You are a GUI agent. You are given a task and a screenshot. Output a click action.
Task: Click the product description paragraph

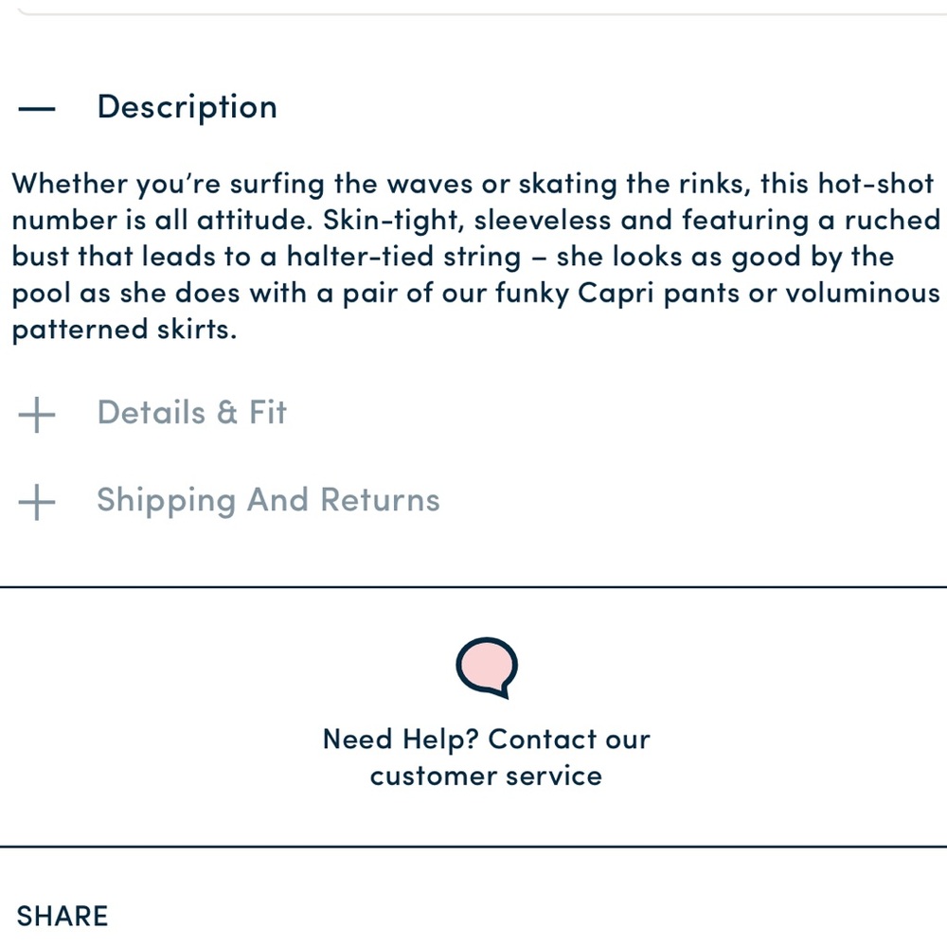(476, 257)
